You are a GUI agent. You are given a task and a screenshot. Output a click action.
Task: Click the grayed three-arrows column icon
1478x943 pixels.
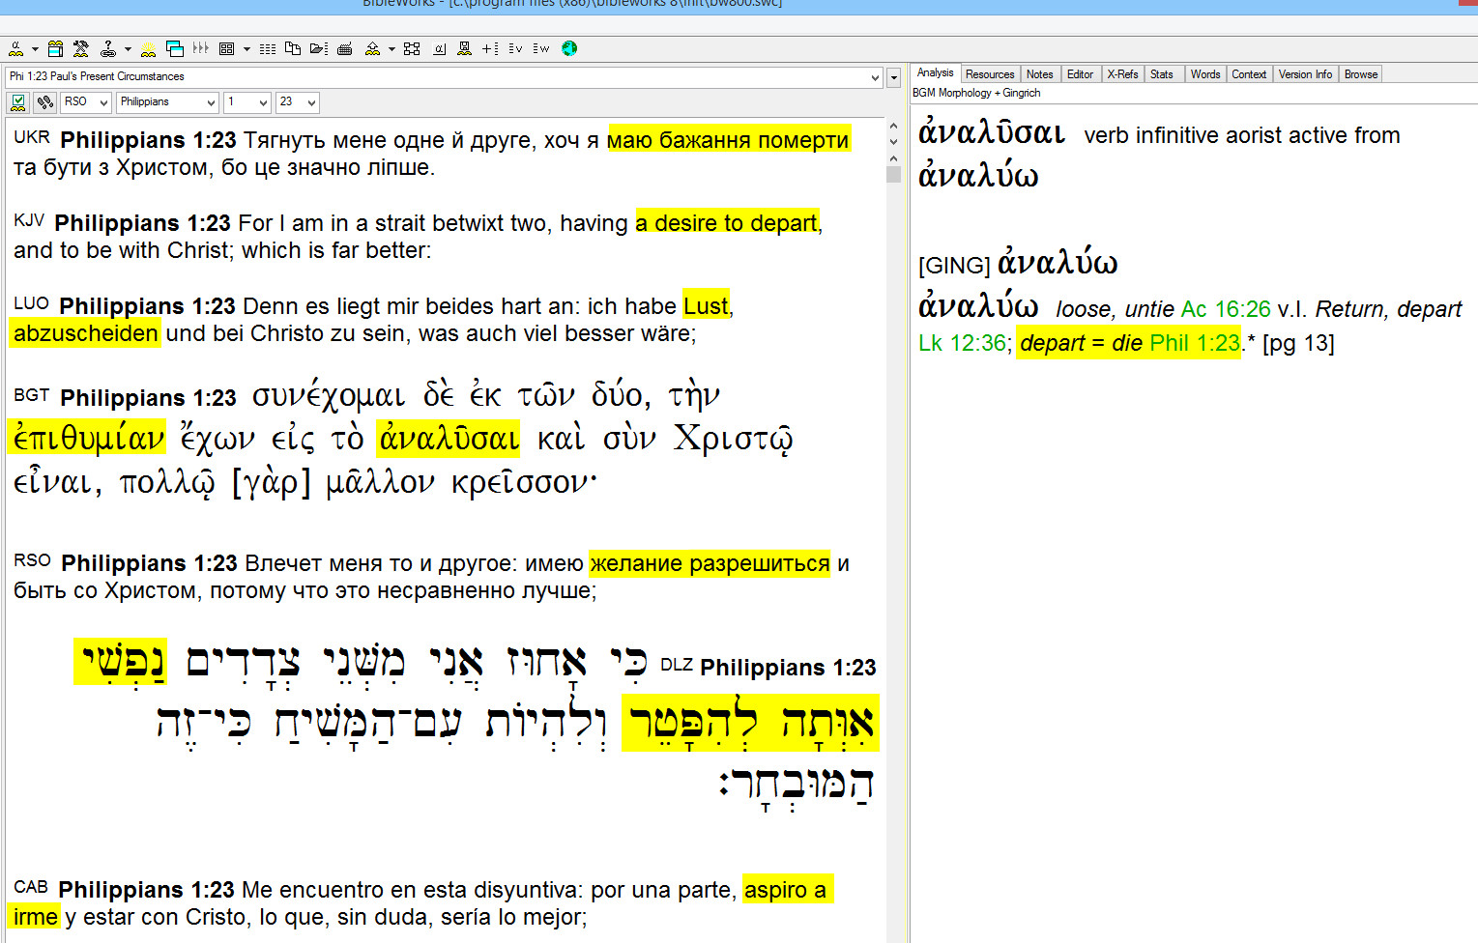tap(201, 48)
